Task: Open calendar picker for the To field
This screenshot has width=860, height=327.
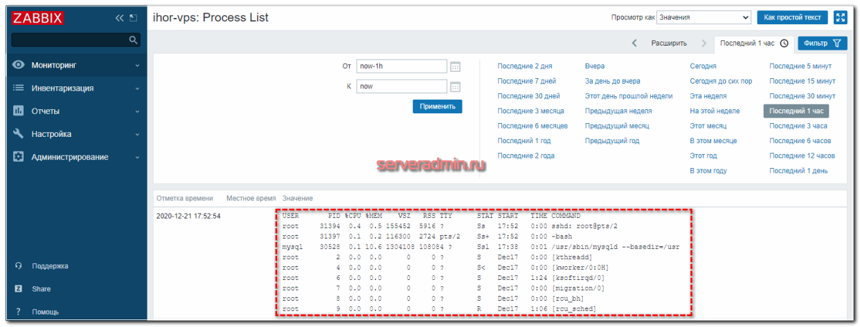Action: click(455, 86)
